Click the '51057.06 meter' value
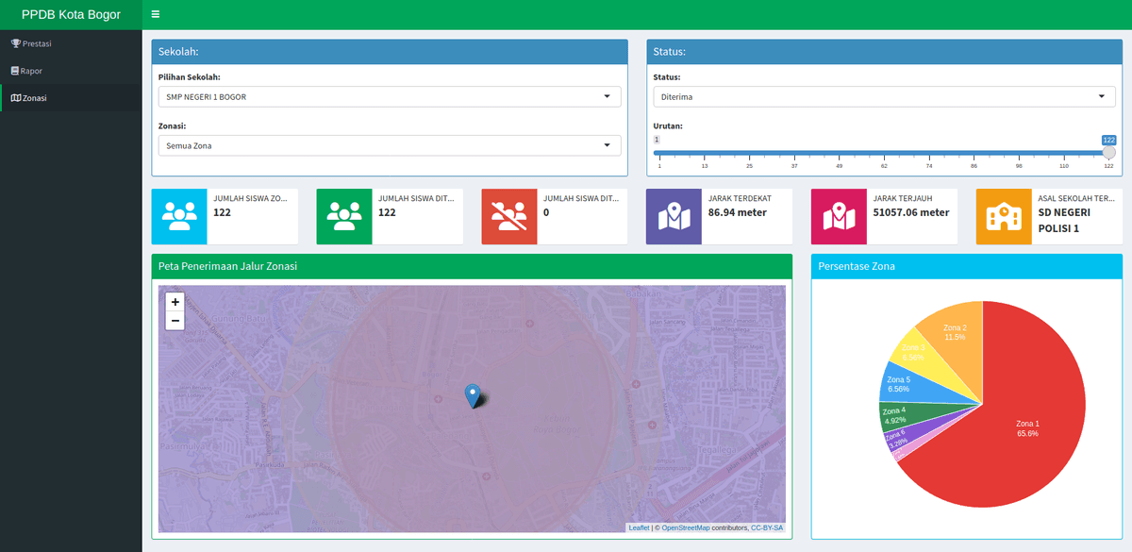This screenshot has width=1132, height=552. tap(911, 212)
